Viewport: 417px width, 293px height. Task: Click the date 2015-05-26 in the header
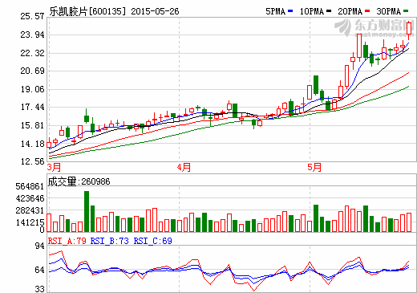(x=155, y=11)
